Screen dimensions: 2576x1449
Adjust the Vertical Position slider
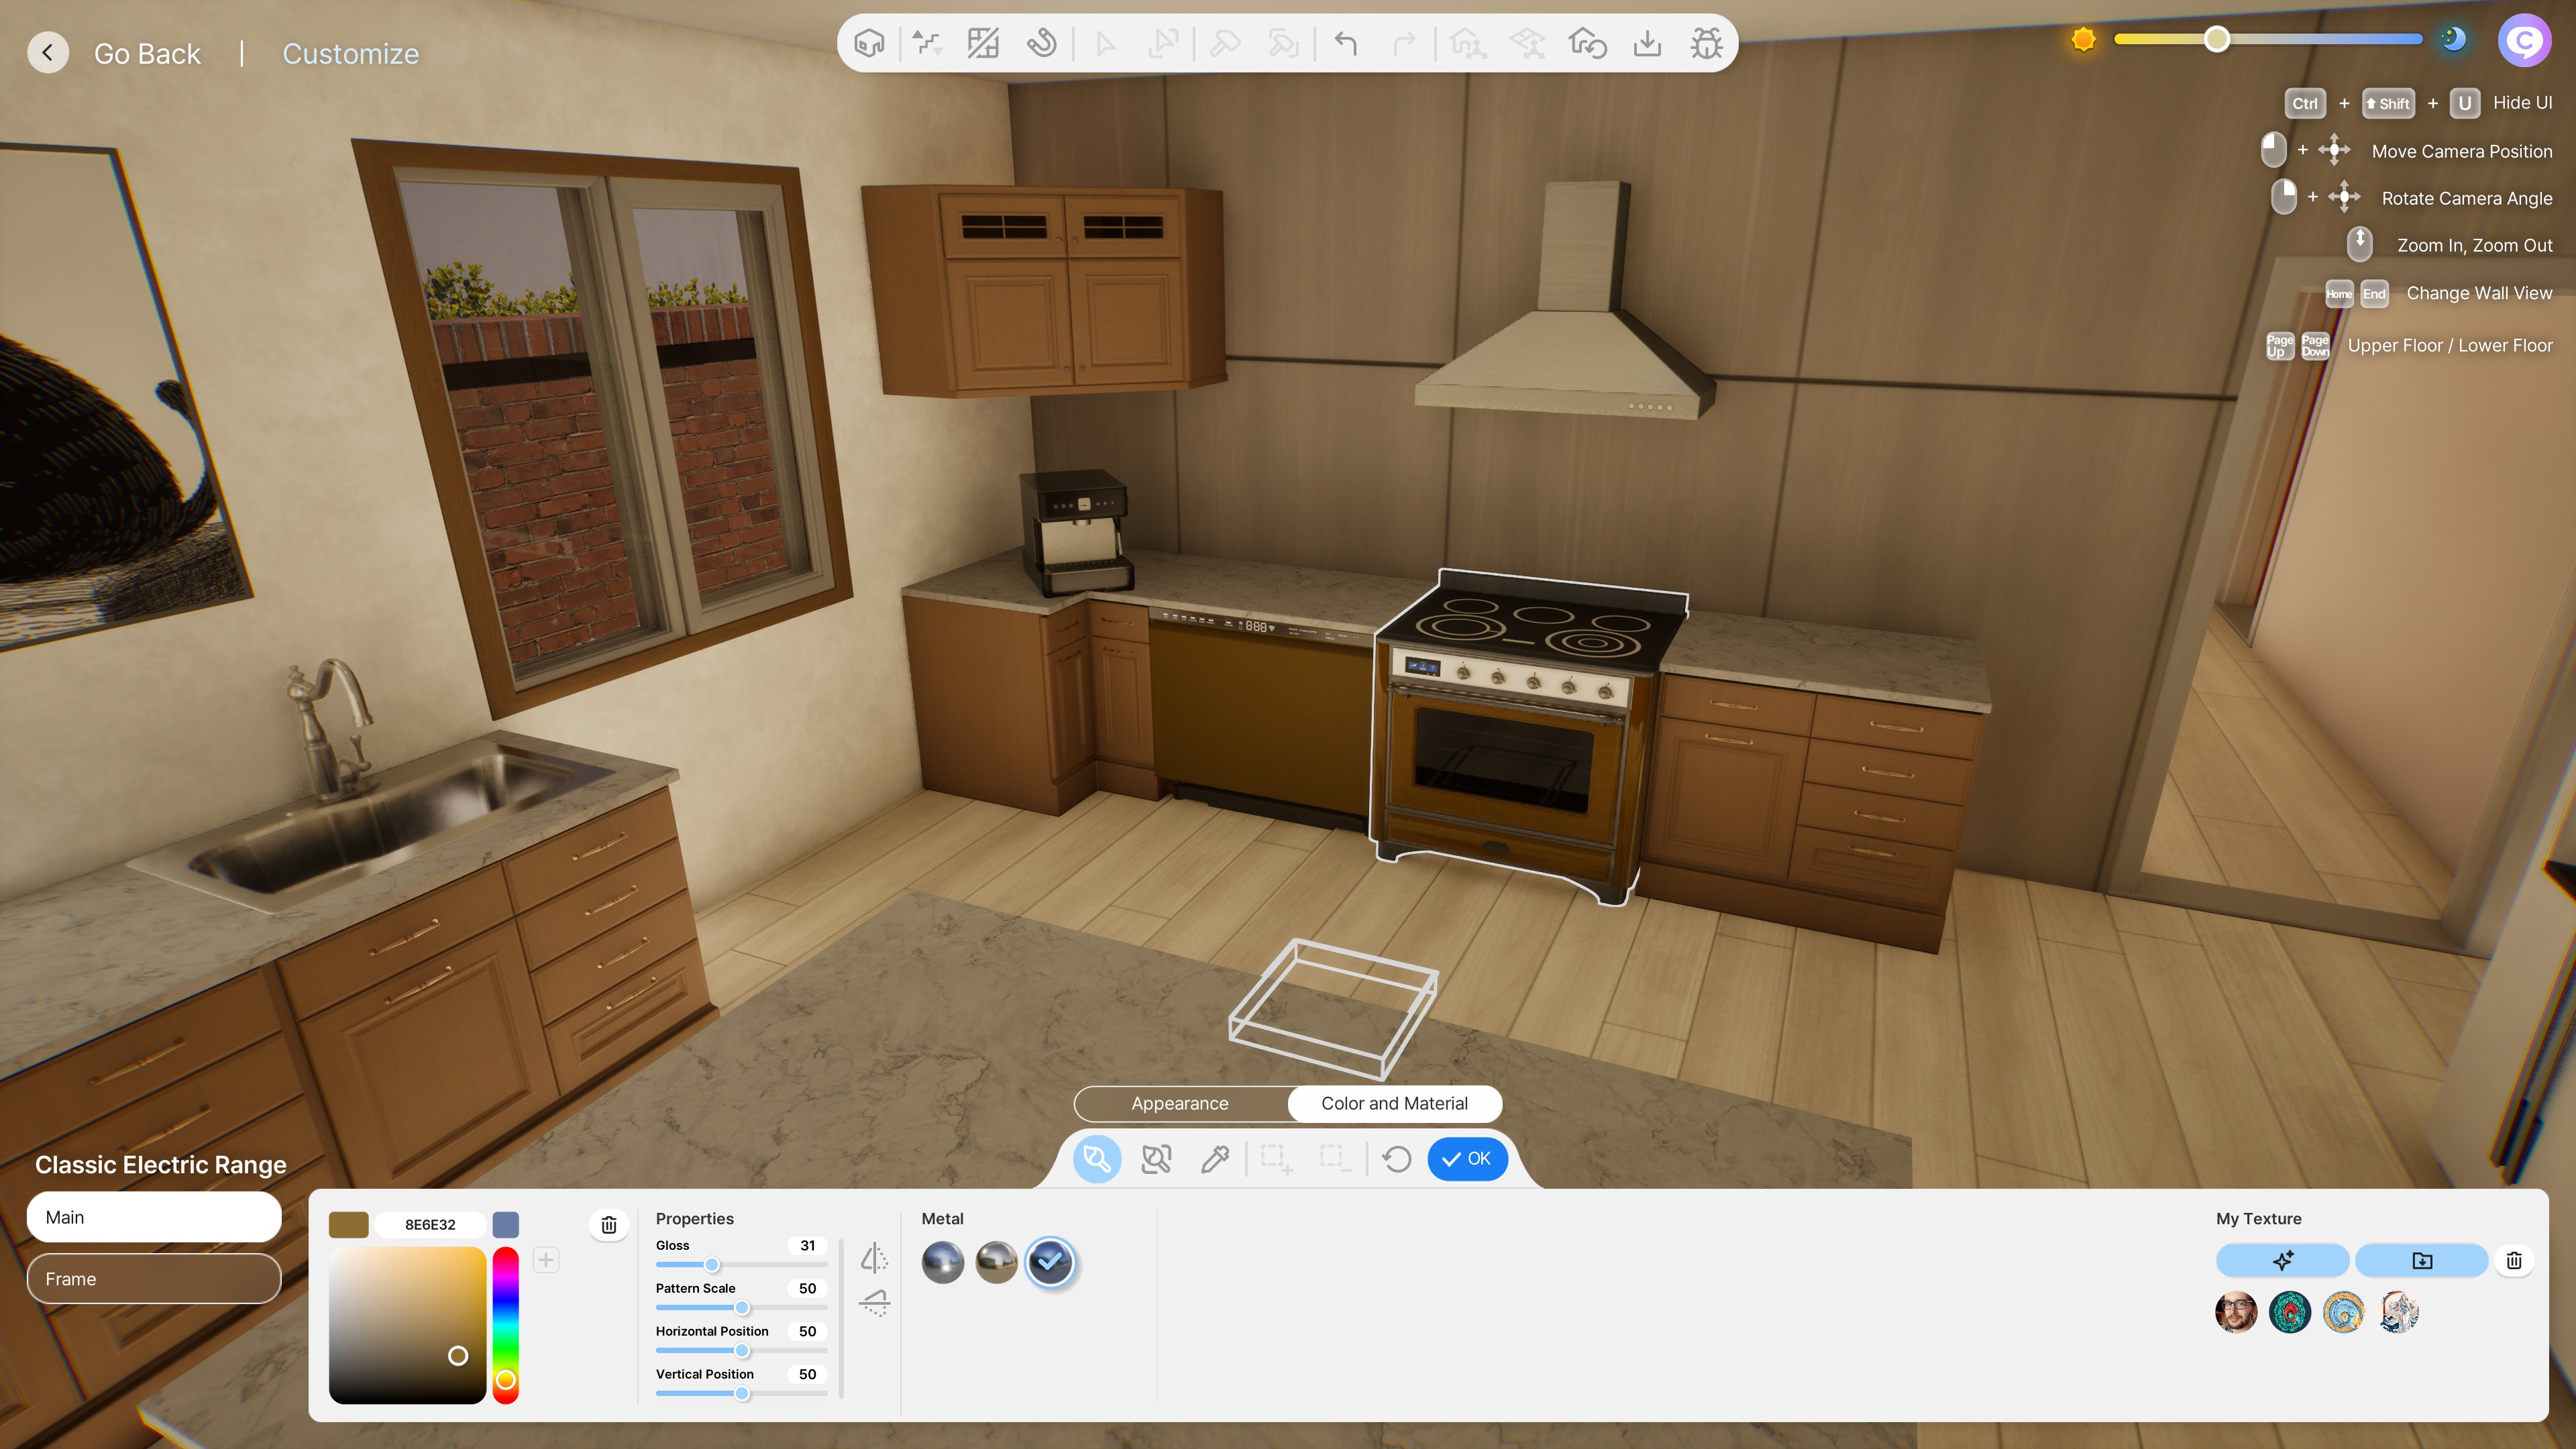(742, 1394)
